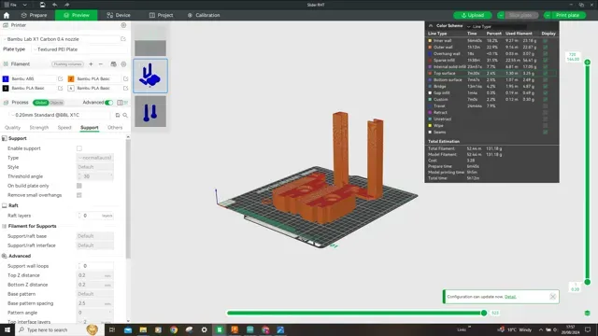Redo the last action
The image size is (598, 336).
pyautogui.click(x=66, y=5)
